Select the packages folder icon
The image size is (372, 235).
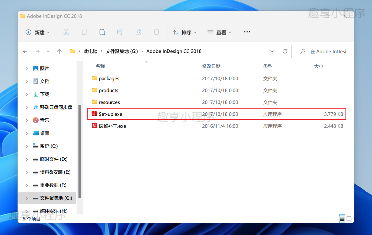[94, 78]
